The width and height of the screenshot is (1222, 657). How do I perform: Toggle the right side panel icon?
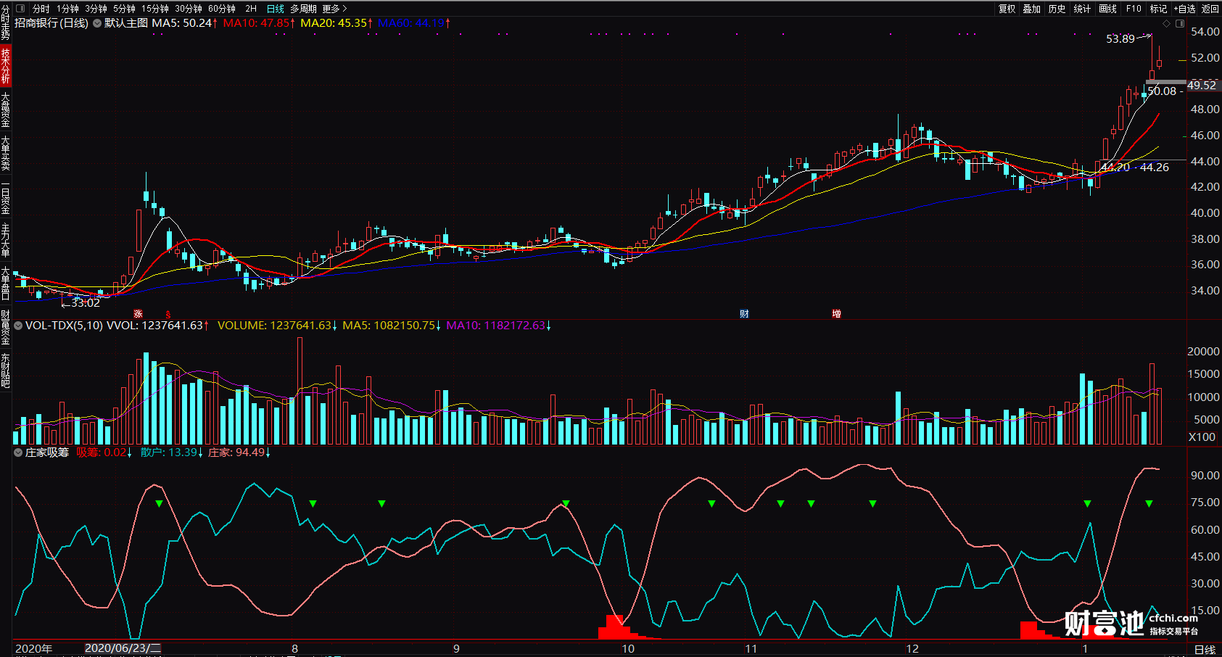pos(1179,23)
